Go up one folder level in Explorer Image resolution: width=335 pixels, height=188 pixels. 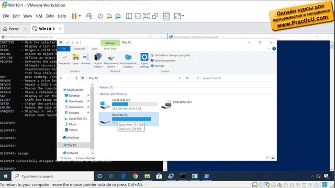pos(76,78)
